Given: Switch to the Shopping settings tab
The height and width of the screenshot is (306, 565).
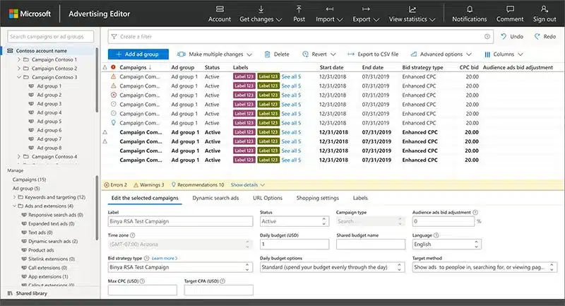Looking at the screenshot, I should (317, 198).
